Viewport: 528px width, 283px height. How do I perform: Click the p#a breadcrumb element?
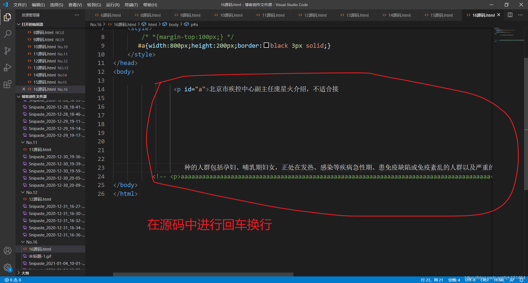(x=191, y=24)
